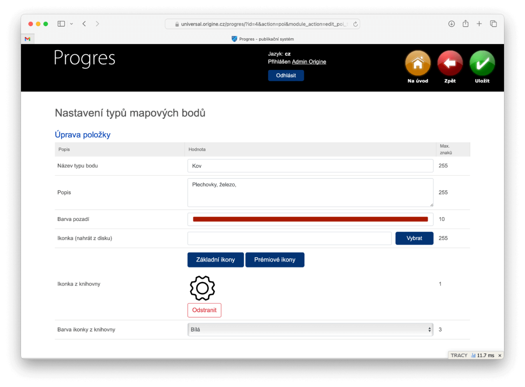Focus the Název typu bodu field
Screen dimensions: 525x387
pos(310,166)
